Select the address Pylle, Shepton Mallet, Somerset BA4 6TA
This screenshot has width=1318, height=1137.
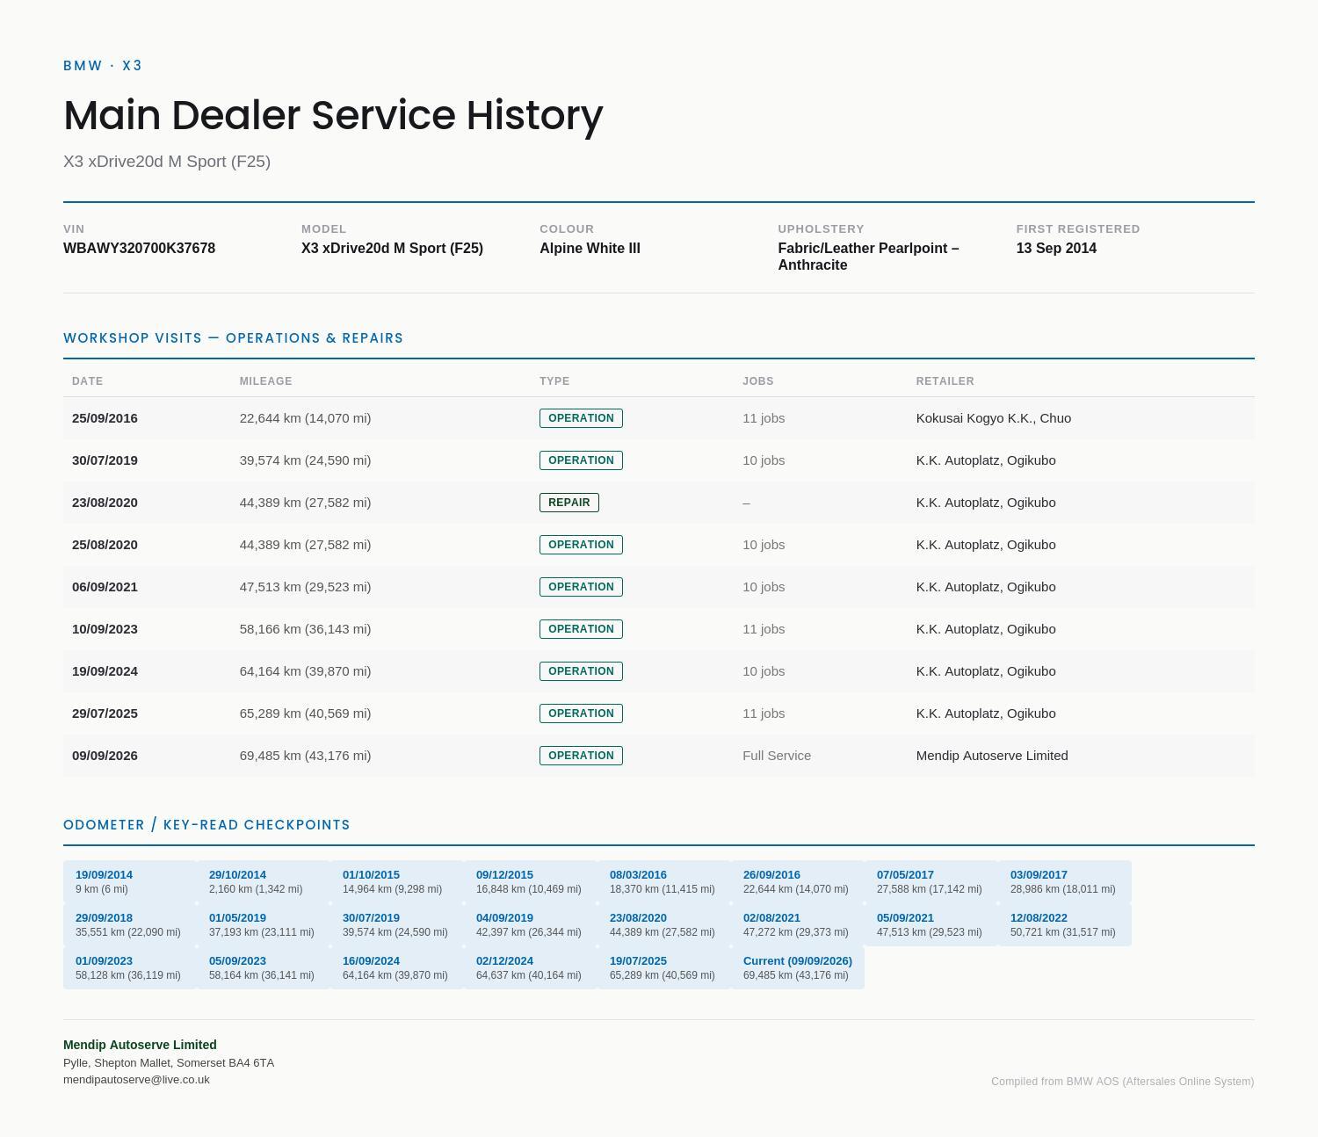(x=169, y=1063)
